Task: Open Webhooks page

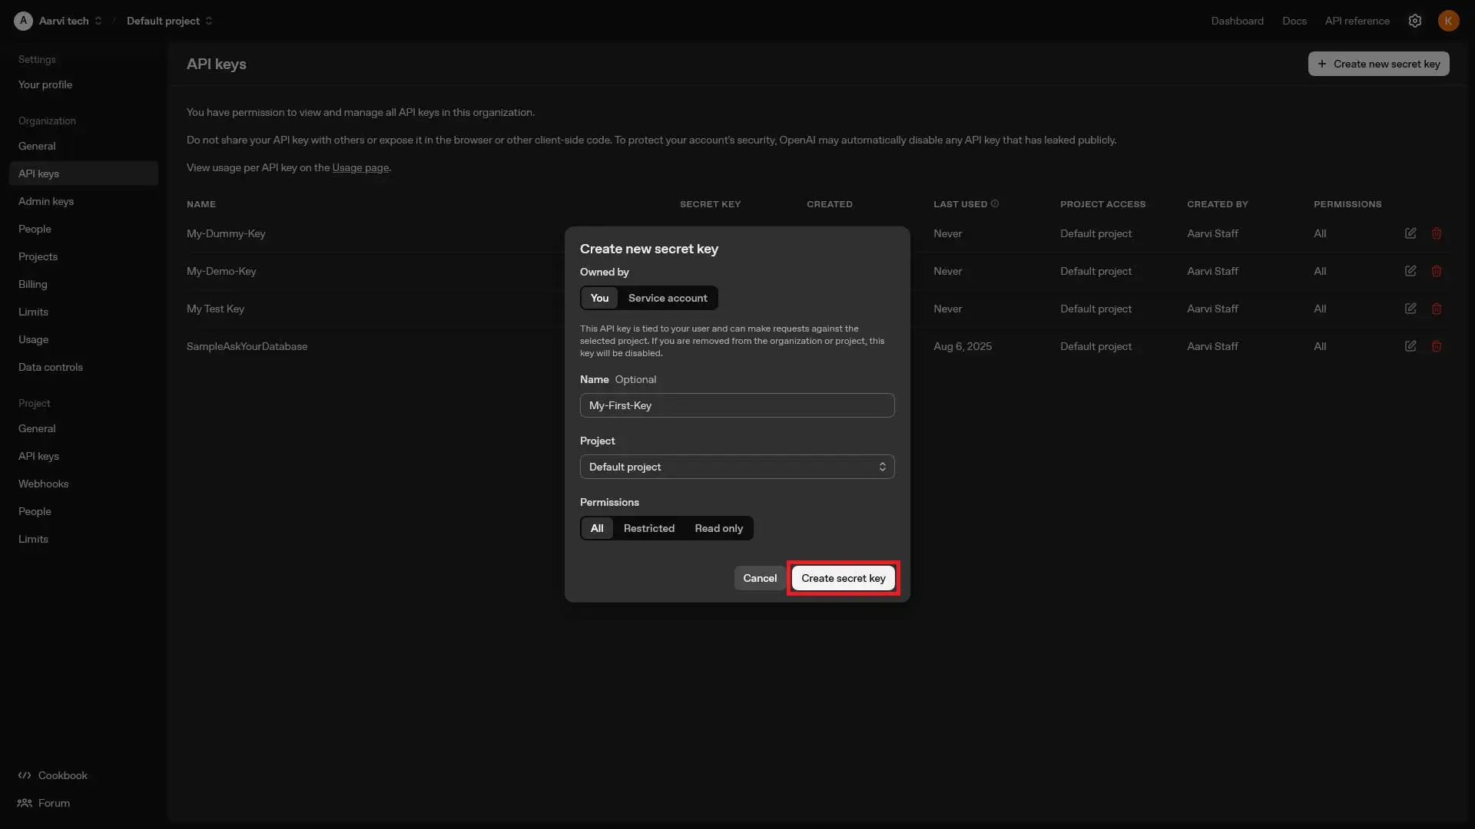Action: 44,484
